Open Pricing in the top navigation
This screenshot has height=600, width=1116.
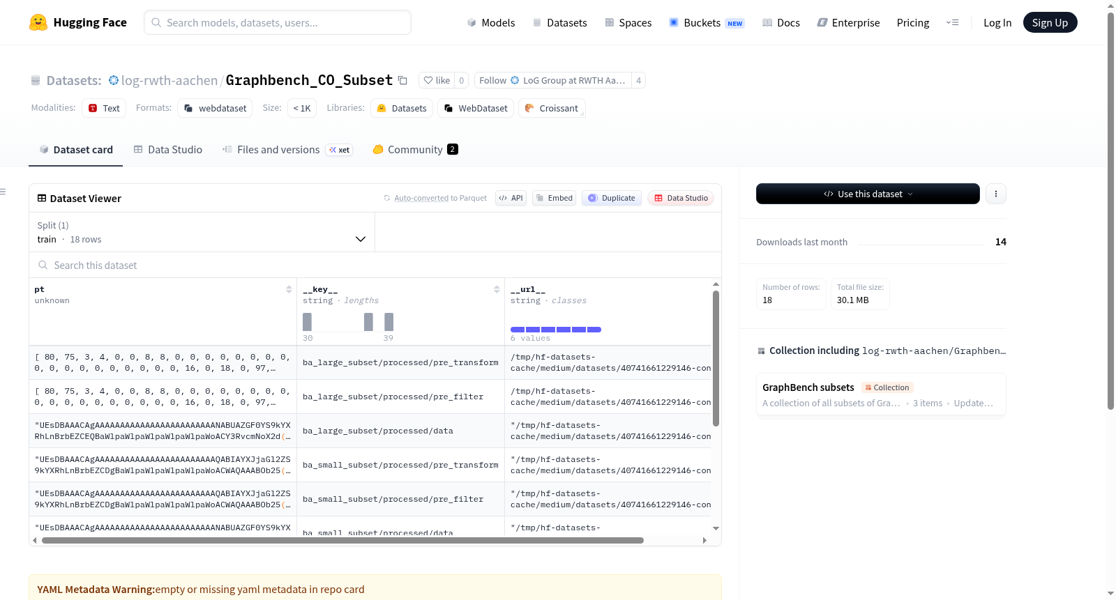tap(913, 22)
